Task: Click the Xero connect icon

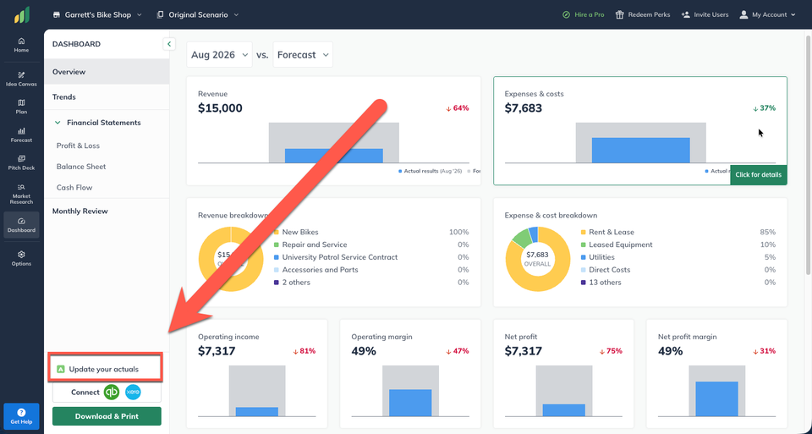Action: tap(133, 392)
